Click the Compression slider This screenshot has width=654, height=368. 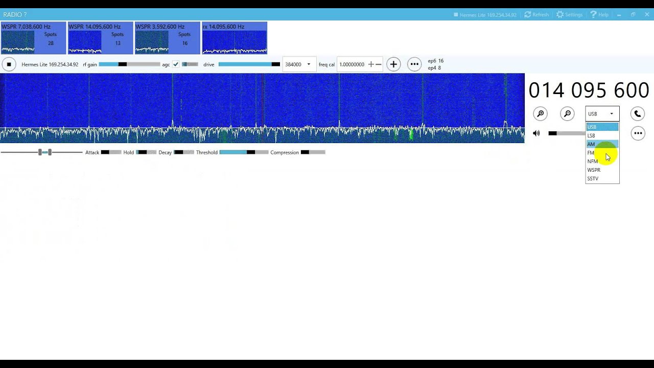point(313,152)
